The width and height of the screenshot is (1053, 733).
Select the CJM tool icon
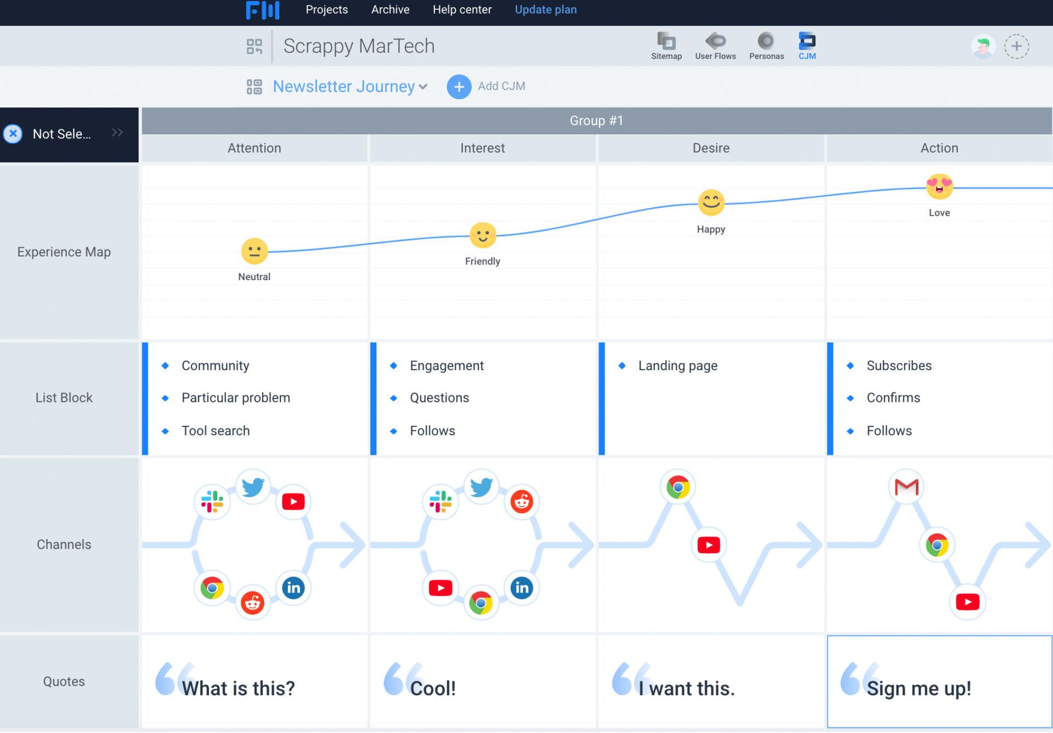tap(807, 45)
